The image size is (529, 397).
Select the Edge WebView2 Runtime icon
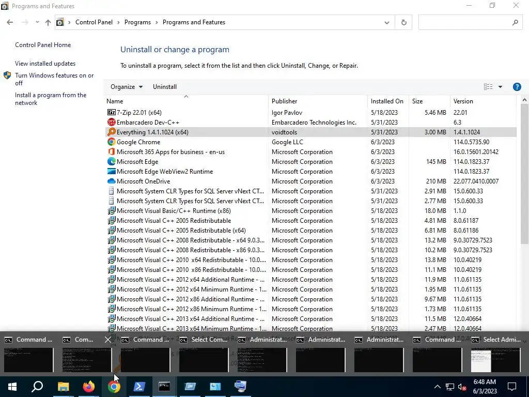(112, 171)
